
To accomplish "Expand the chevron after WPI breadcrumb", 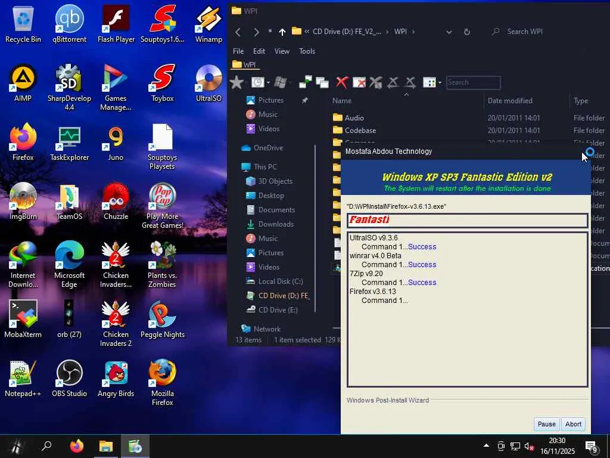I will 413,32.
